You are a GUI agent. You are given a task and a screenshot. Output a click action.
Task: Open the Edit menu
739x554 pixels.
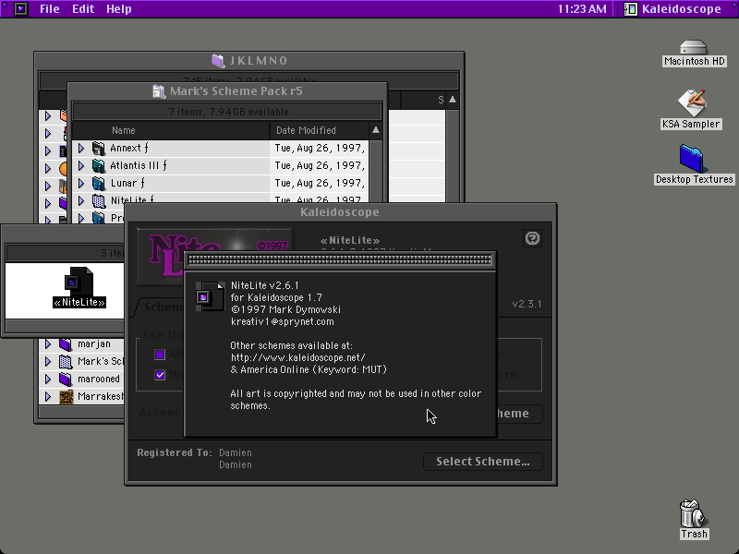pyautogui.click(x=83, y=9)
